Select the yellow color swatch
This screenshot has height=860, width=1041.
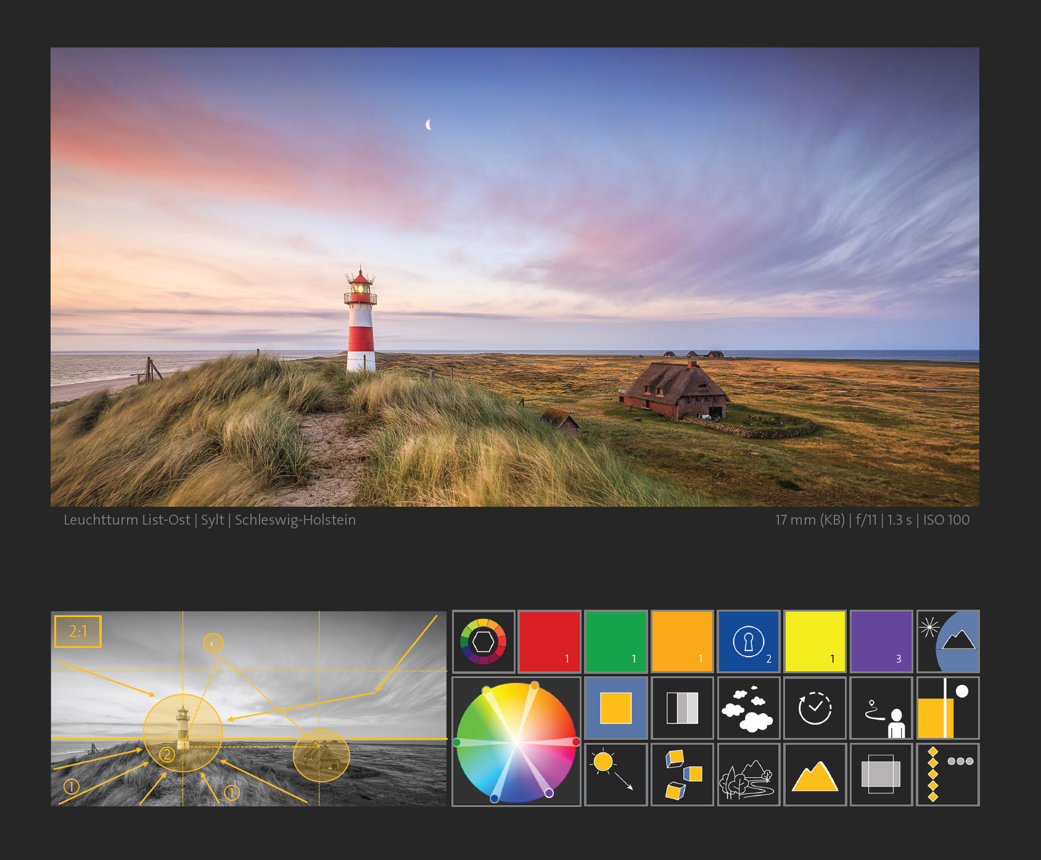pyautogui.click(x=815, y=642)
